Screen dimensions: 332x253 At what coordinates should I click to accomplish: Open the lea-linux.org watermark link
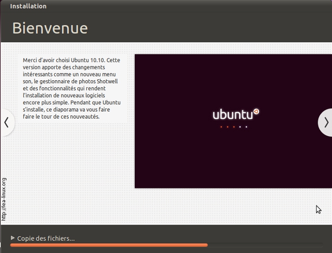[4, 199]
